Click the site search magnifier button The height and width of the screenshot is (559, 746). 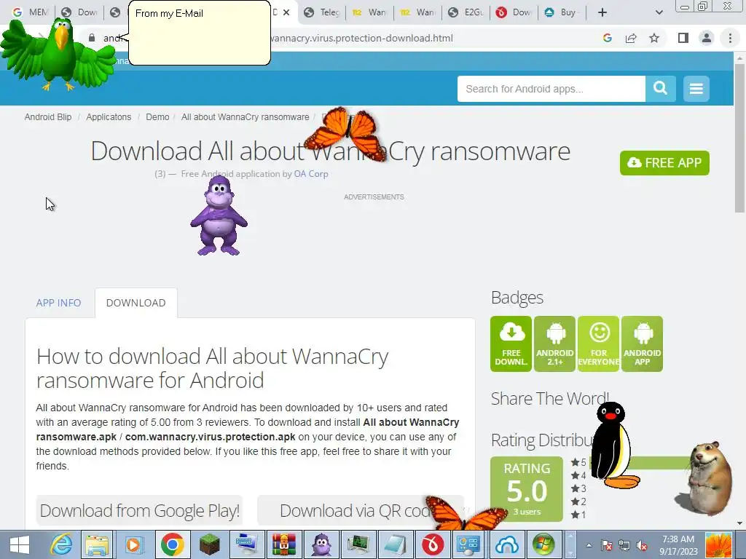pos(660,88)
